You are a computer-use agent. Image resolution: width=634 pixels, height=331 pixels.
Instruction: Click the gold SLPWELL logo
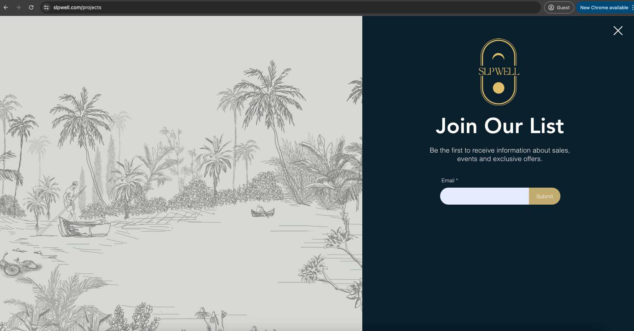pyautogui.click(x=499, y=72)
